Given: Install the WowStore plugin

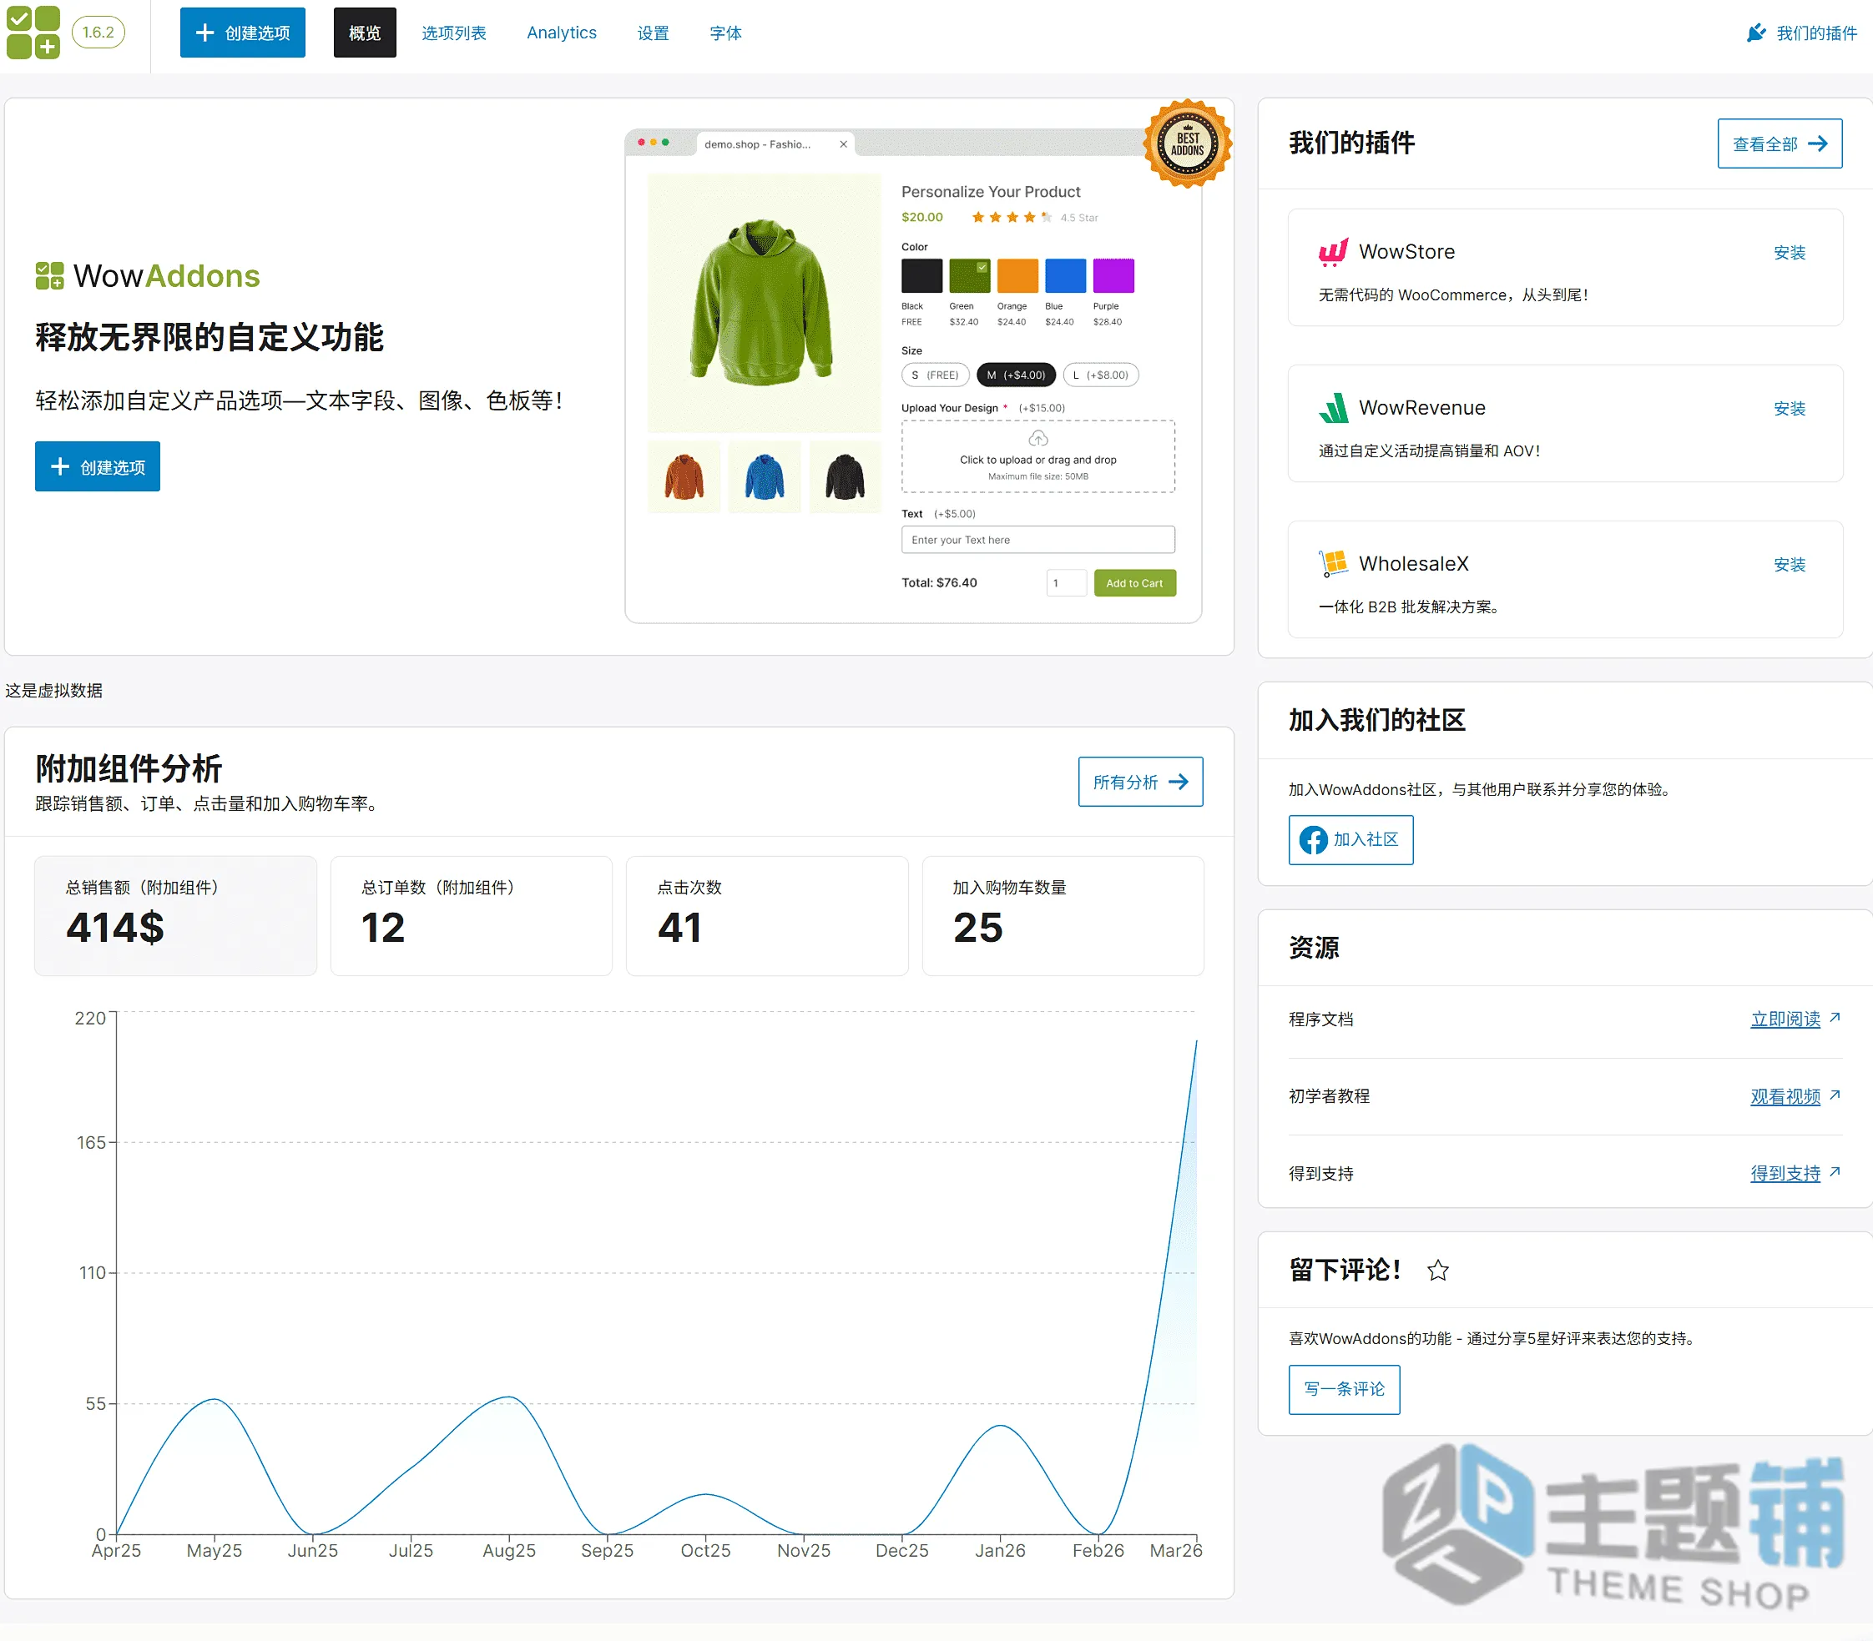Looking at the screenshot, I should 1789,253.
